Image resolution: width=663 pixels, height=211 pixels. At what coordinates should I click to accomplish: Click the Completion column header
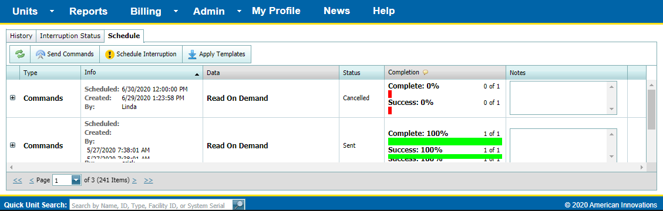(445, 73)
